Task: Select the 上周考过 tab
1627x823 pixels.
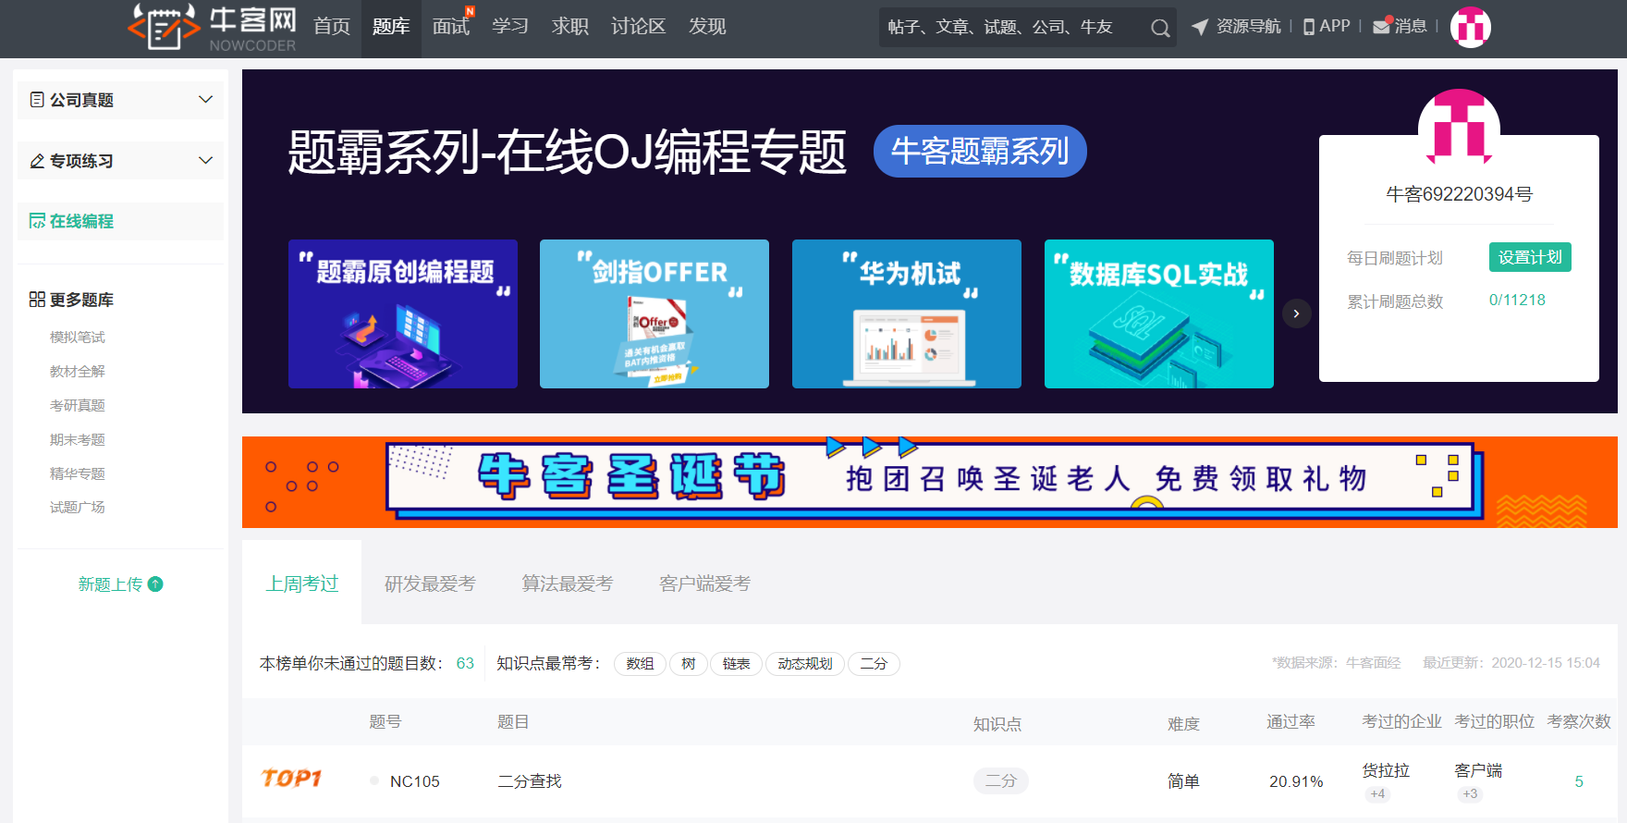Action: [x=302, y=583]
